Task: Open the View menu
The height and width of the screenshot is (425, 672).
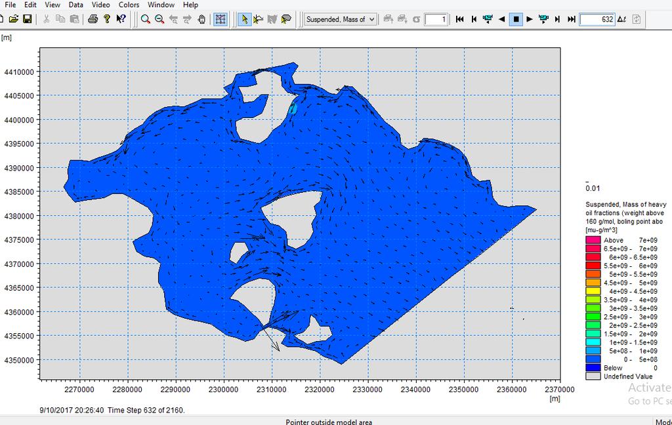Action: (x=52, y=5)
